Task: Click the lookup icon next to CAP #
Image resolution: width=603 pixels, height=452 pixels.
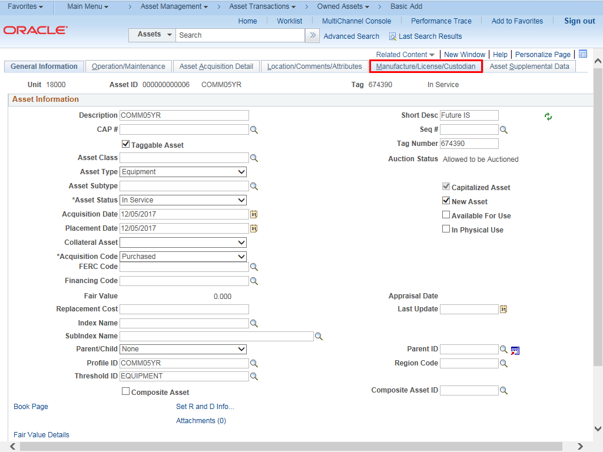Action: click(x=254, y=129)
